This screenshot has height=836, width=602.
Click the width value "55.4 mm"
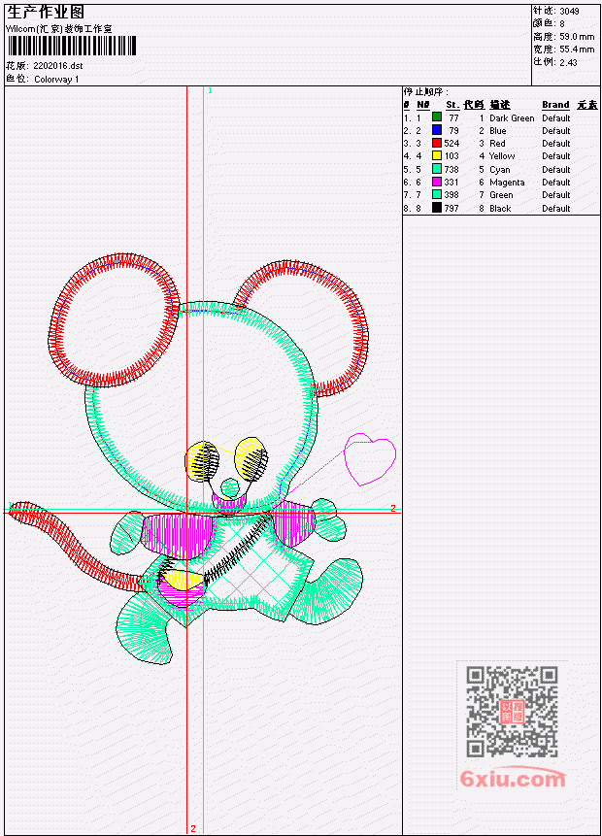(x=577, y=50)
